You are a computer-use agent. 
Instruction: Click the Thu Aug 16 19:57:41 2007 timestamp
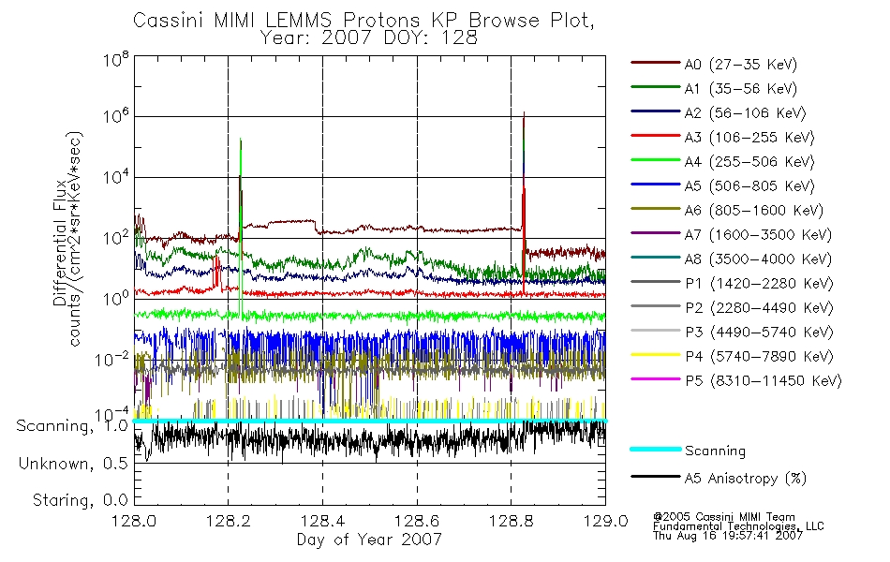(x=728, y=536)
